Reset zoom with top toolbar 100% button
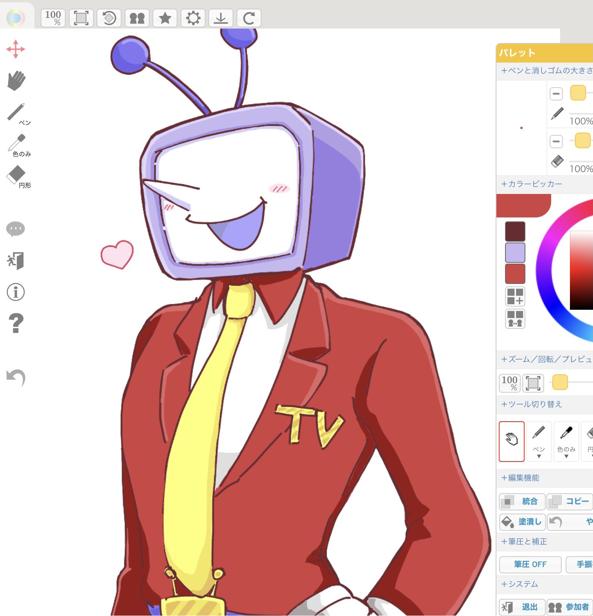Image resolution: width=593 pixels, height=616 pixels. tap(53, 18)
